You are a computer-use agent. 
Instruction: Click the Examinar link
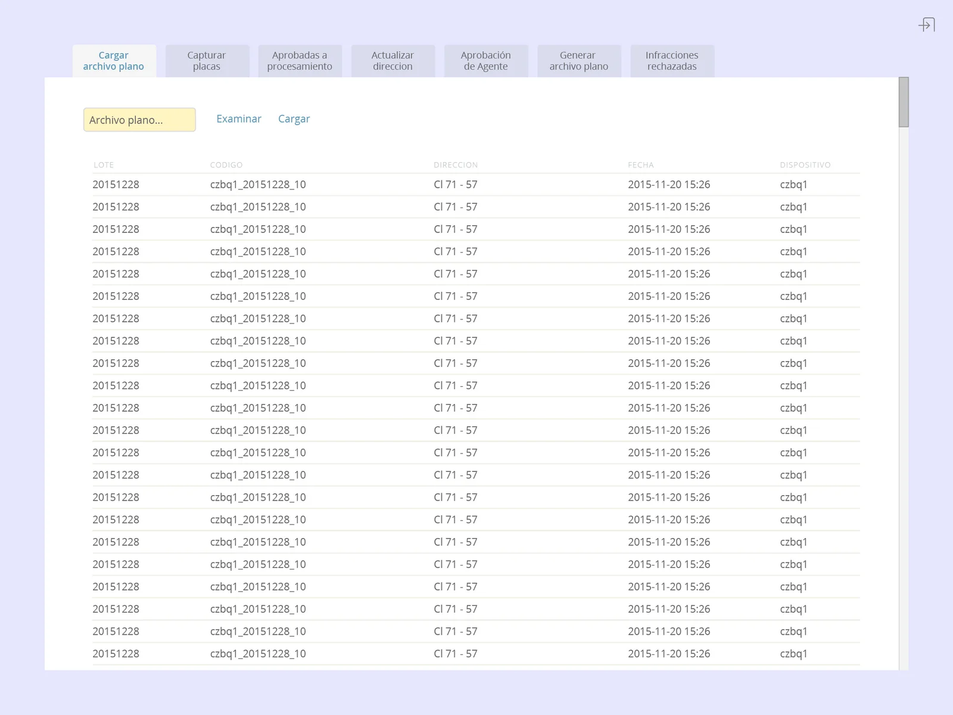click(239, 119)
